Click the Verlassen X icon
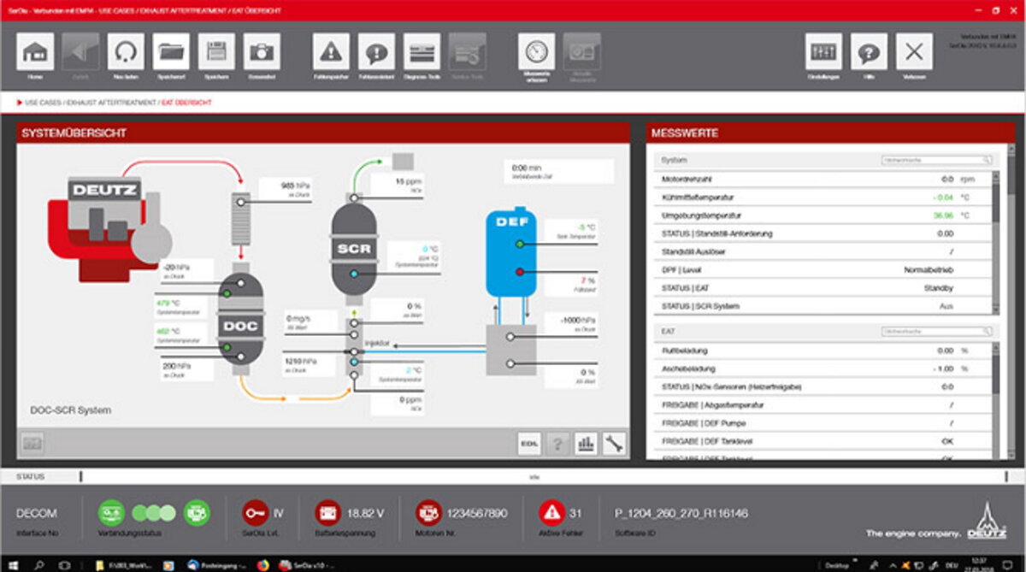 [x=914, y=51]
